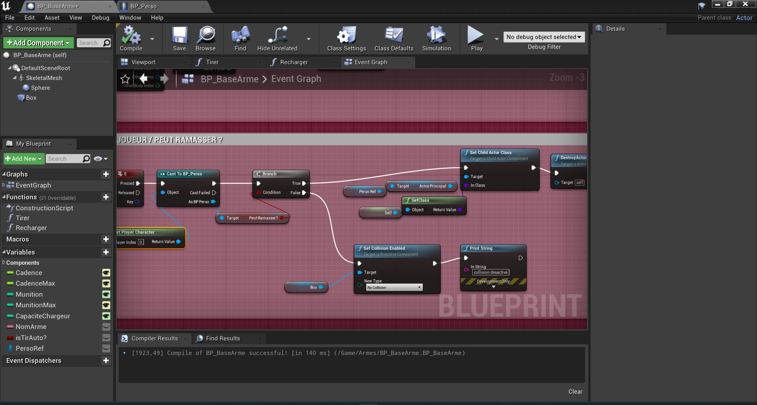Click the My Blueprint search magnifier
The image size is (757, 405).
tap(86, 158)
